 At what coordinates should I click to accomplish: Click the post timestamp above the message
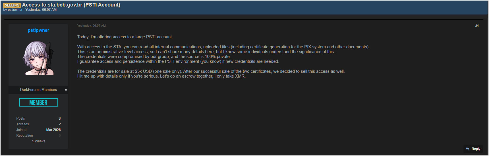91,26
